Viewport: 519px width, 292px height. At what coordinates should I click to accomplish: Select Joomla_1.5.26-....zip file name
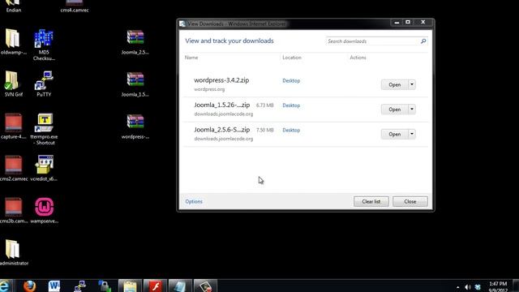pos(221,105)
